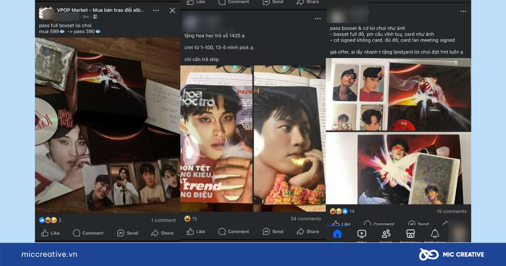This screenshot has width=506, height=266.
Task: View the 14 reactions on boxset & cd post
Action: [x=342, y=211]
